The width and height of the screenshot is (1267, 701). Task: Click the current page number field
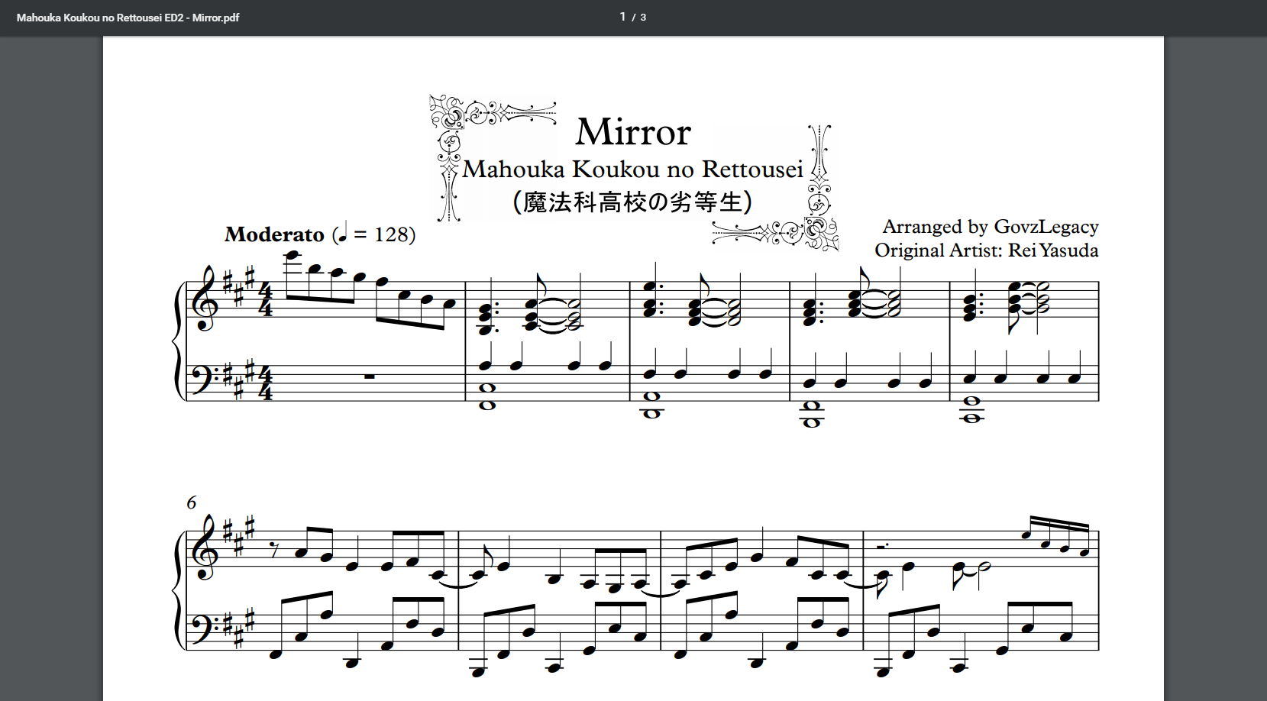(x=622, y=17)
